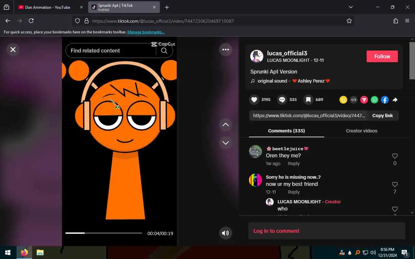The image size is (415, 259).
Task: Open the system volume tray icon
Action: [x=373, y=253]
